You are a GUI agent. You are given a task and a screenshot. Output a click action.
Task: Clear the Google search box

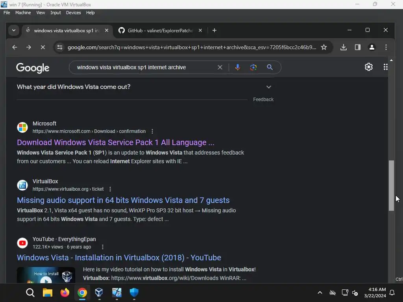220,67
